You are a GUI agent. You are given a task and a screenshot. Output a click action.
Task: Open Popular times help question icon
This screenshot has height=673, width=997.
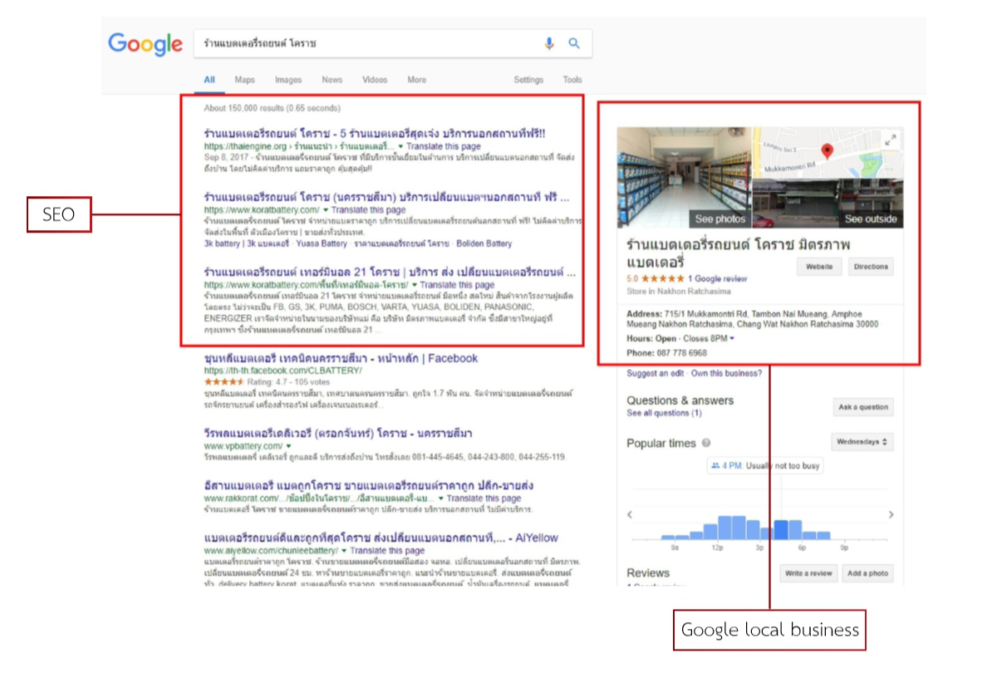(x=706, y=444)
